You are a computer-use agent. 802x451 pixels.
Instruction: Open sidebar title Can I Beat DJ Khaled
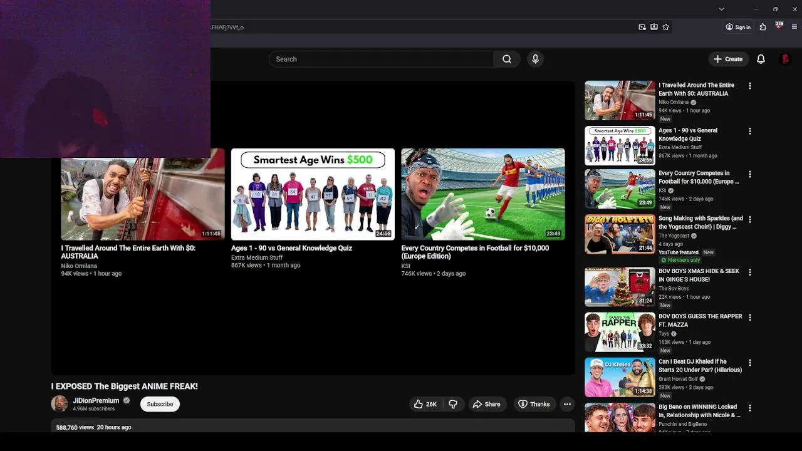[700, 366]
